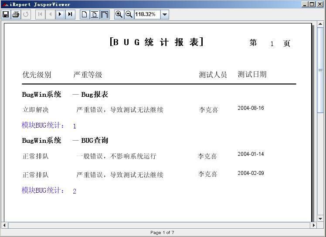This screenshot has width=326, height=237.
Task: Zoom out with magnifier minus icon
Action: (x=129, y=14)
